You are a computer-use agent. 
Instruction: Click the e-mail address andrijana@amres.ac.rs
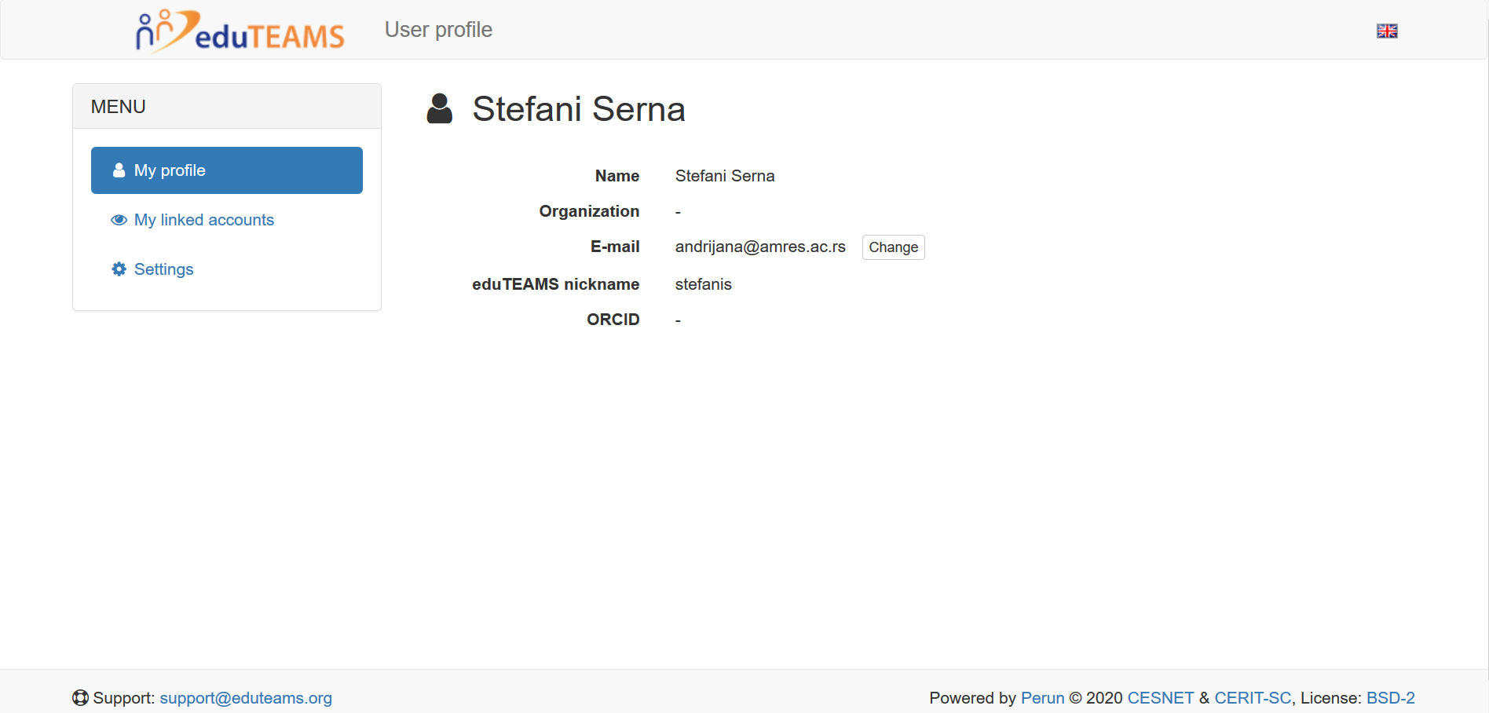pyautogui.click(x=760, y=247)
